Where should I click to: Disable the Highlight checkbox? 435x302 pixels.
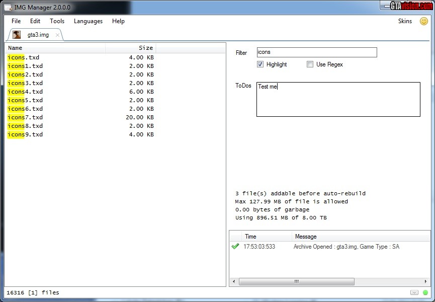[x=260, y=64]
